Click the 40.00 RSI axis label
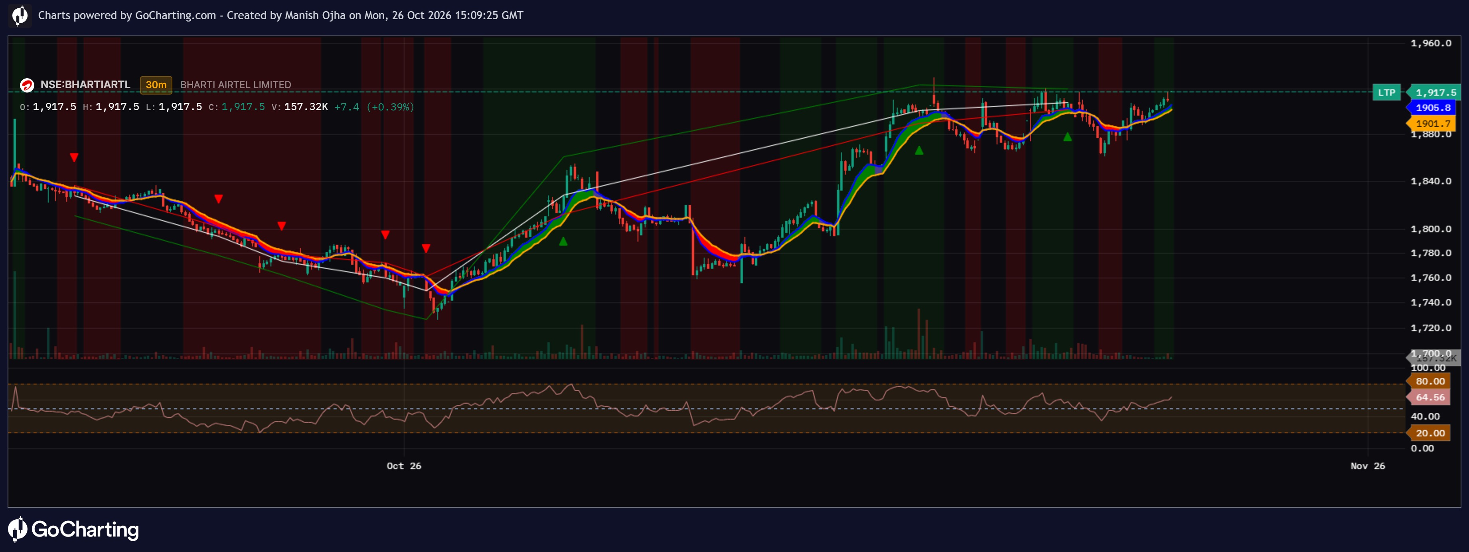 tap(1425, 417)
